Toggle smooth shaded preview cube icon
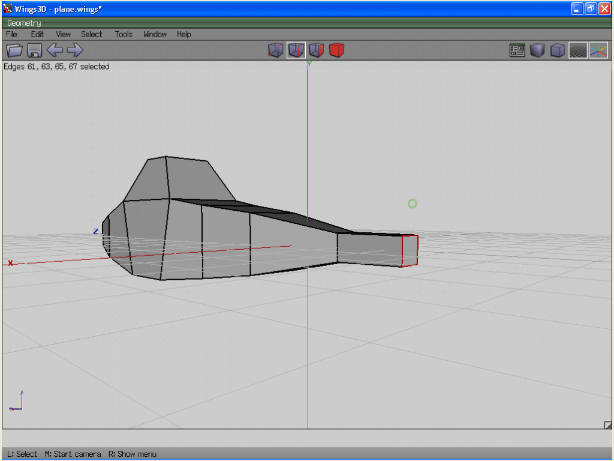The image size is (614, 461). pyautogui.click(x=537, y=50)
